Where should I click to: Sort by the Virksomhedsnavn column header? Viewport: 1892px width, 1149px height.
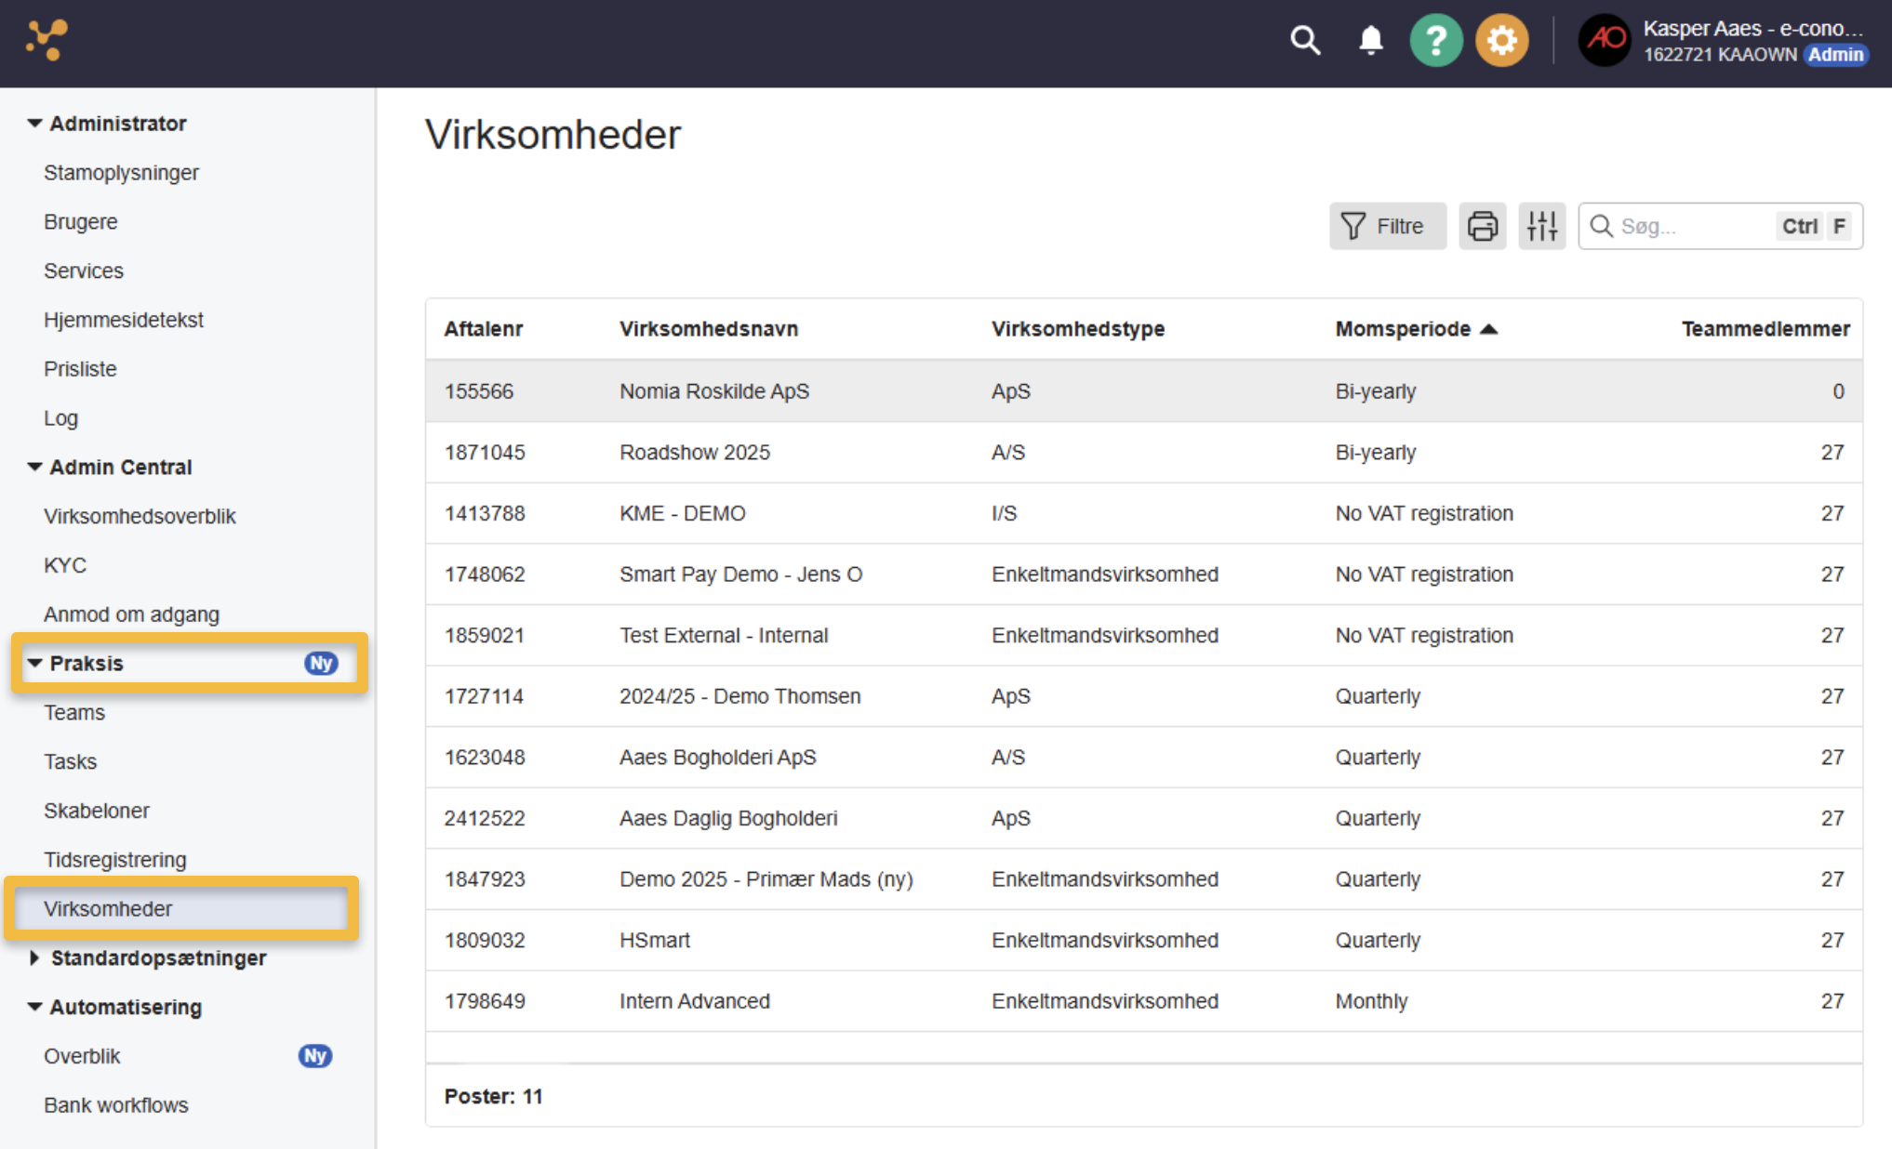[x=709, y=329]
